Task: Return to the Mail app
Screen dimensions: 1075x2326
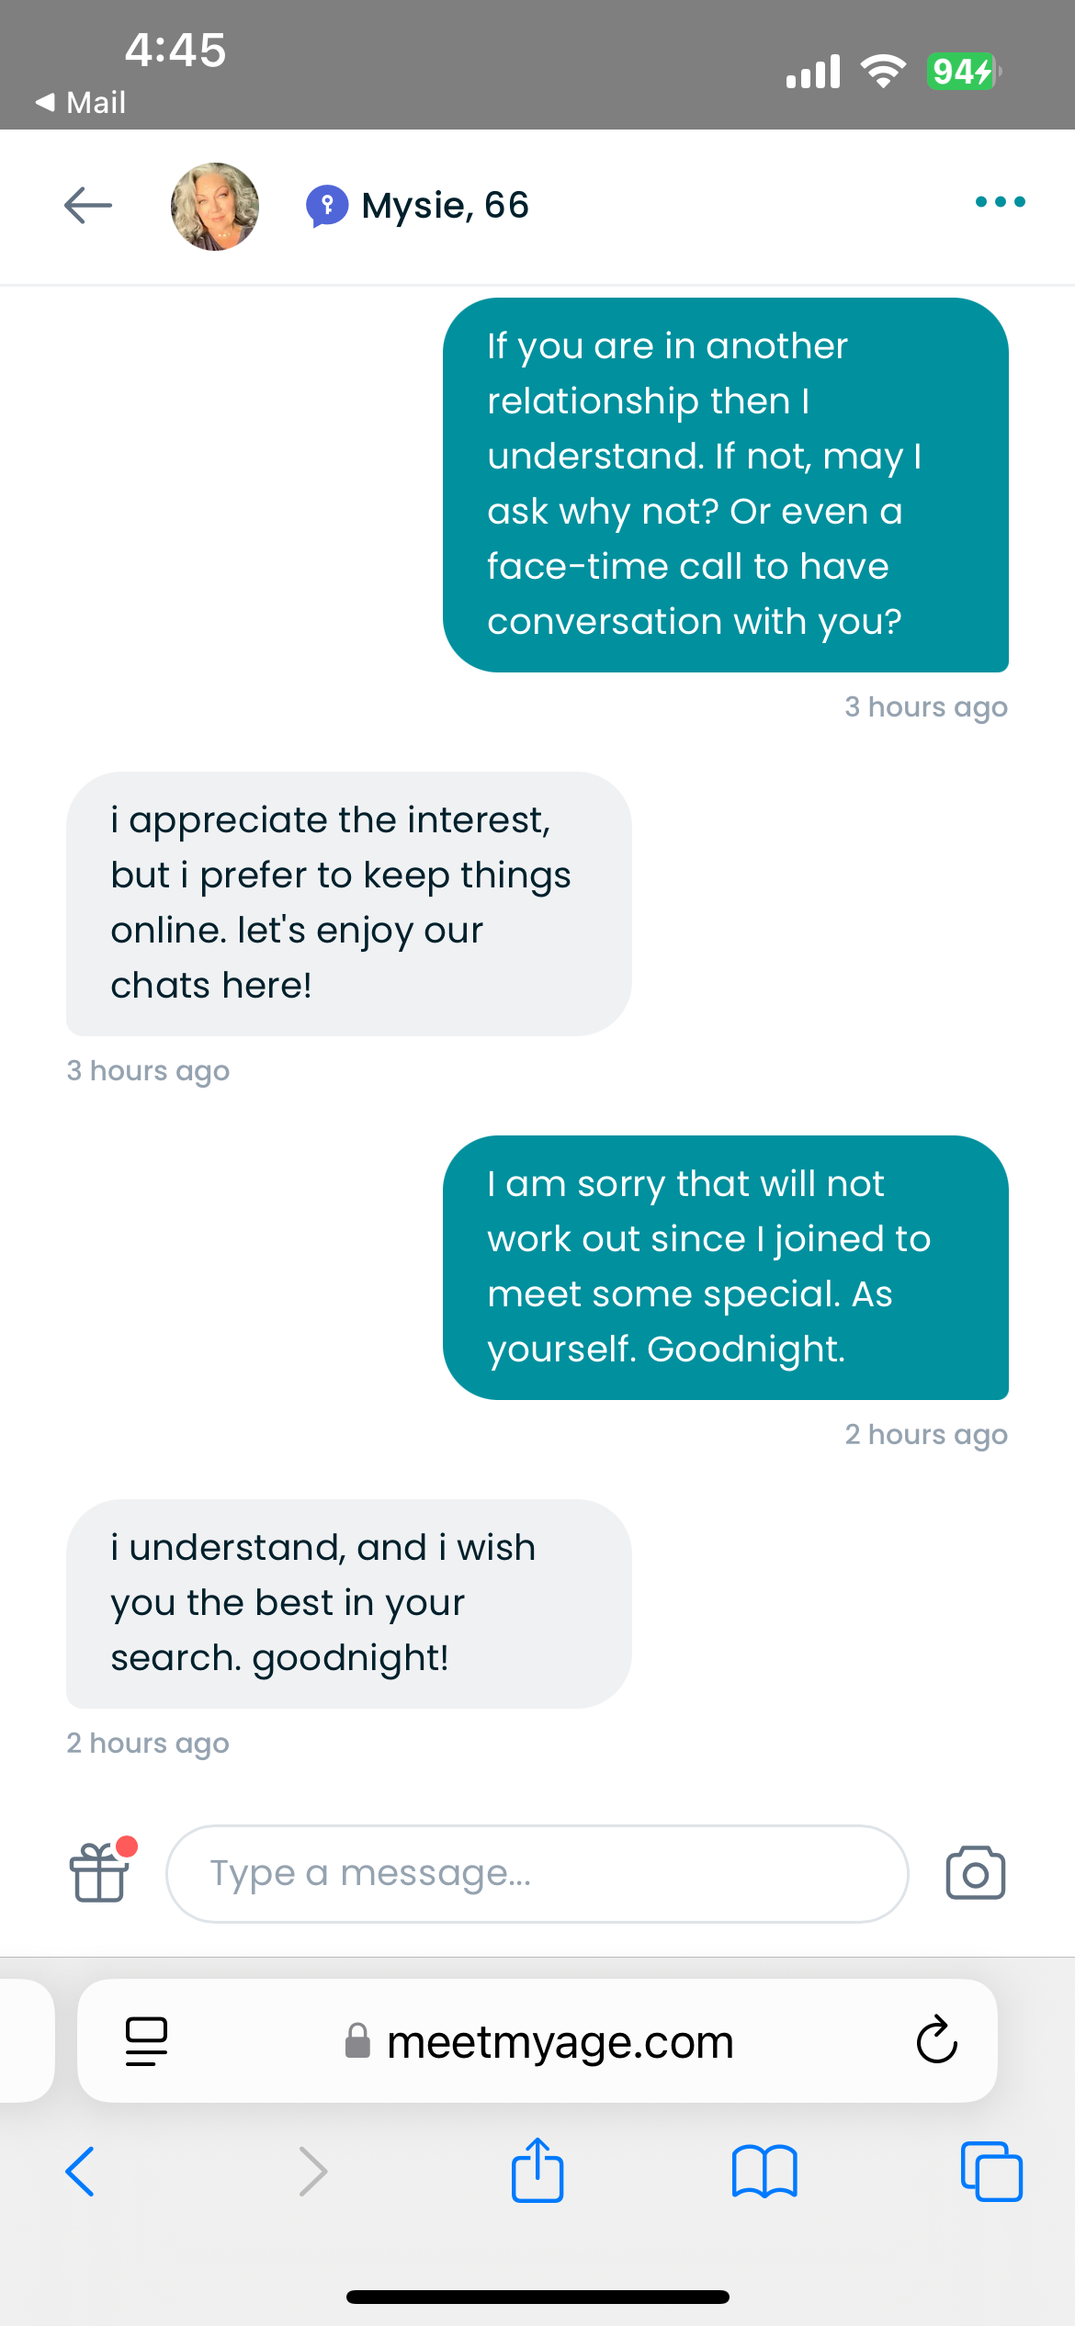Action: [81, 102]
